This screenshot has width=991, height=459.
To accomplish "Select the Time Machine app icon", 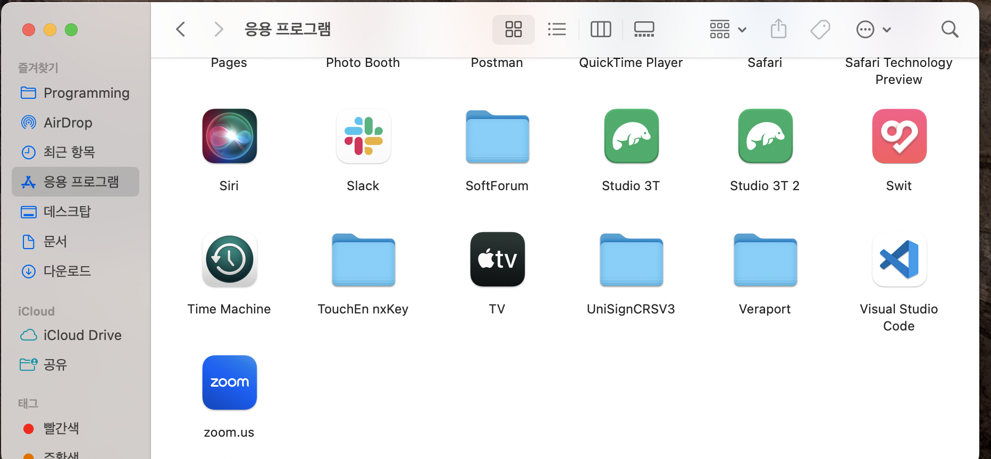I will [x=229, y=259].
